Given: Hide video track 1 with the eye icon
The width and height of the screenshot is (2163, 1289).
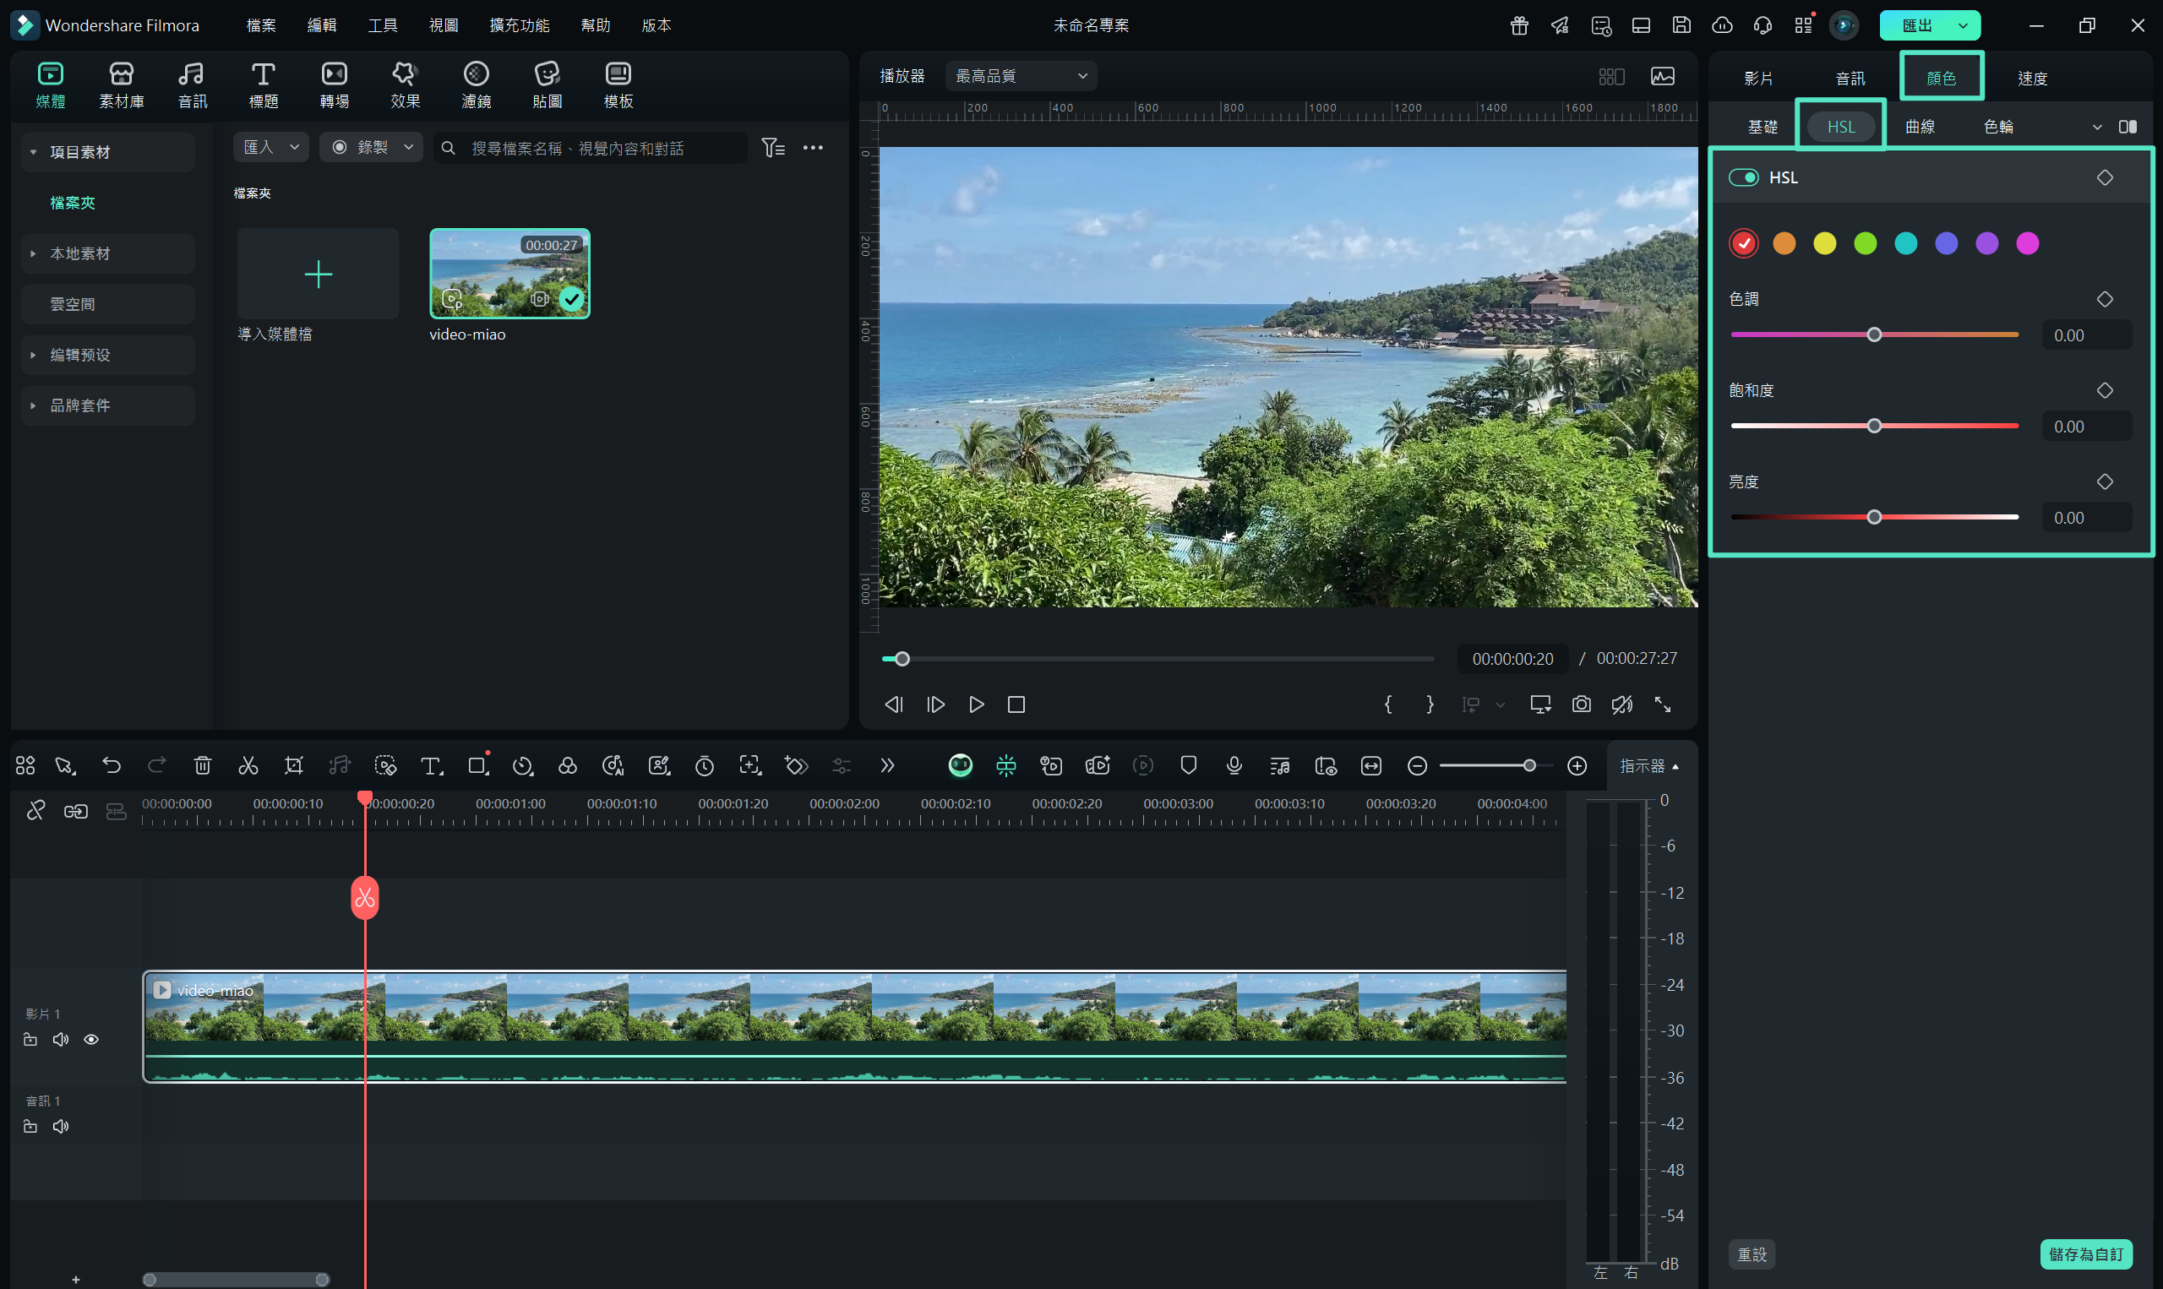Looking at the screenshot, I should [x=91, y=1040].
